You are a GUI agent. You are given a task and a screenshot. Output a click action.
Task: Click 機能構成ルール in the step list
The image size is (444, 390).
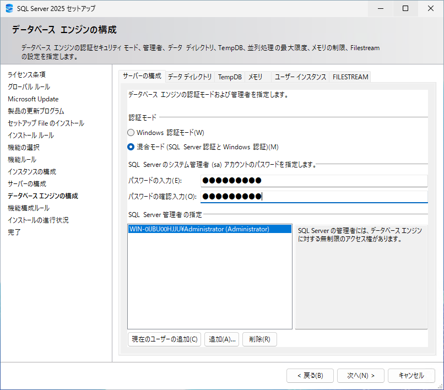29,208
